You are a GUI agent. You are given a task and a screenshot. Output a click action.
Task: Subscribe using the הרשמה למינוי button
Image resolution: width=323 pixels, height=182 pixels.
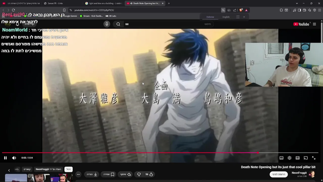[x=279, y=174]
